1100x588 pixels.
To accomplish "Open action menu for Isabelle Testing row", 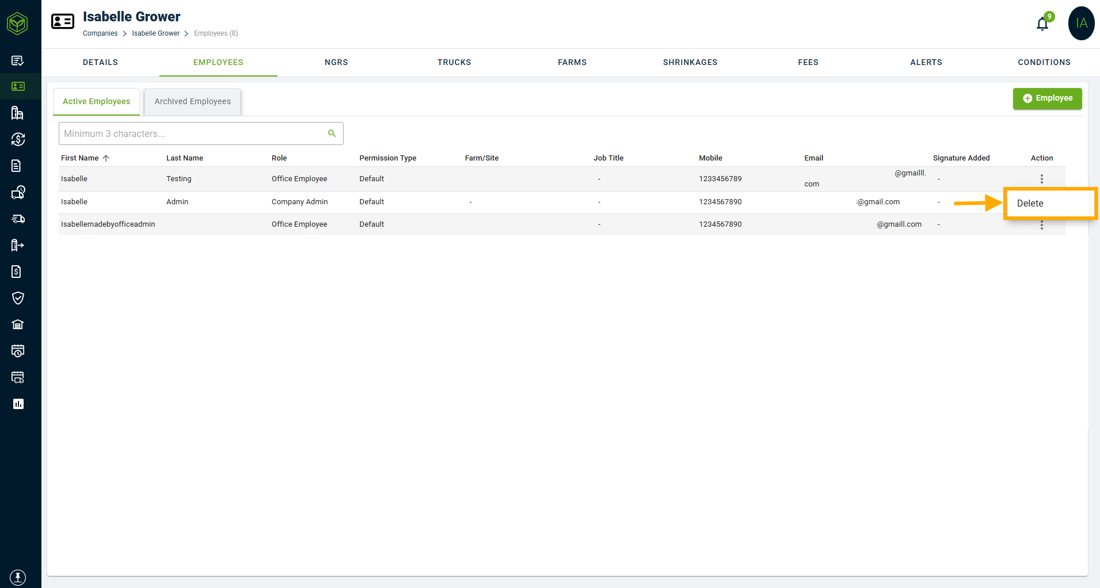I will 1041,179.
